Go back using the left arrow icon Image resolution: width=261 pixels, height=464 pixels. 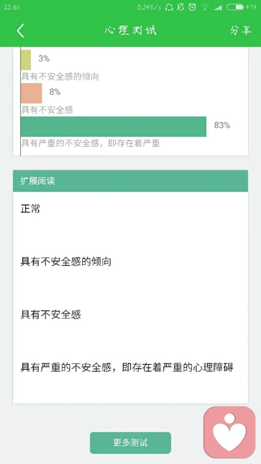[x=20, y=31]
